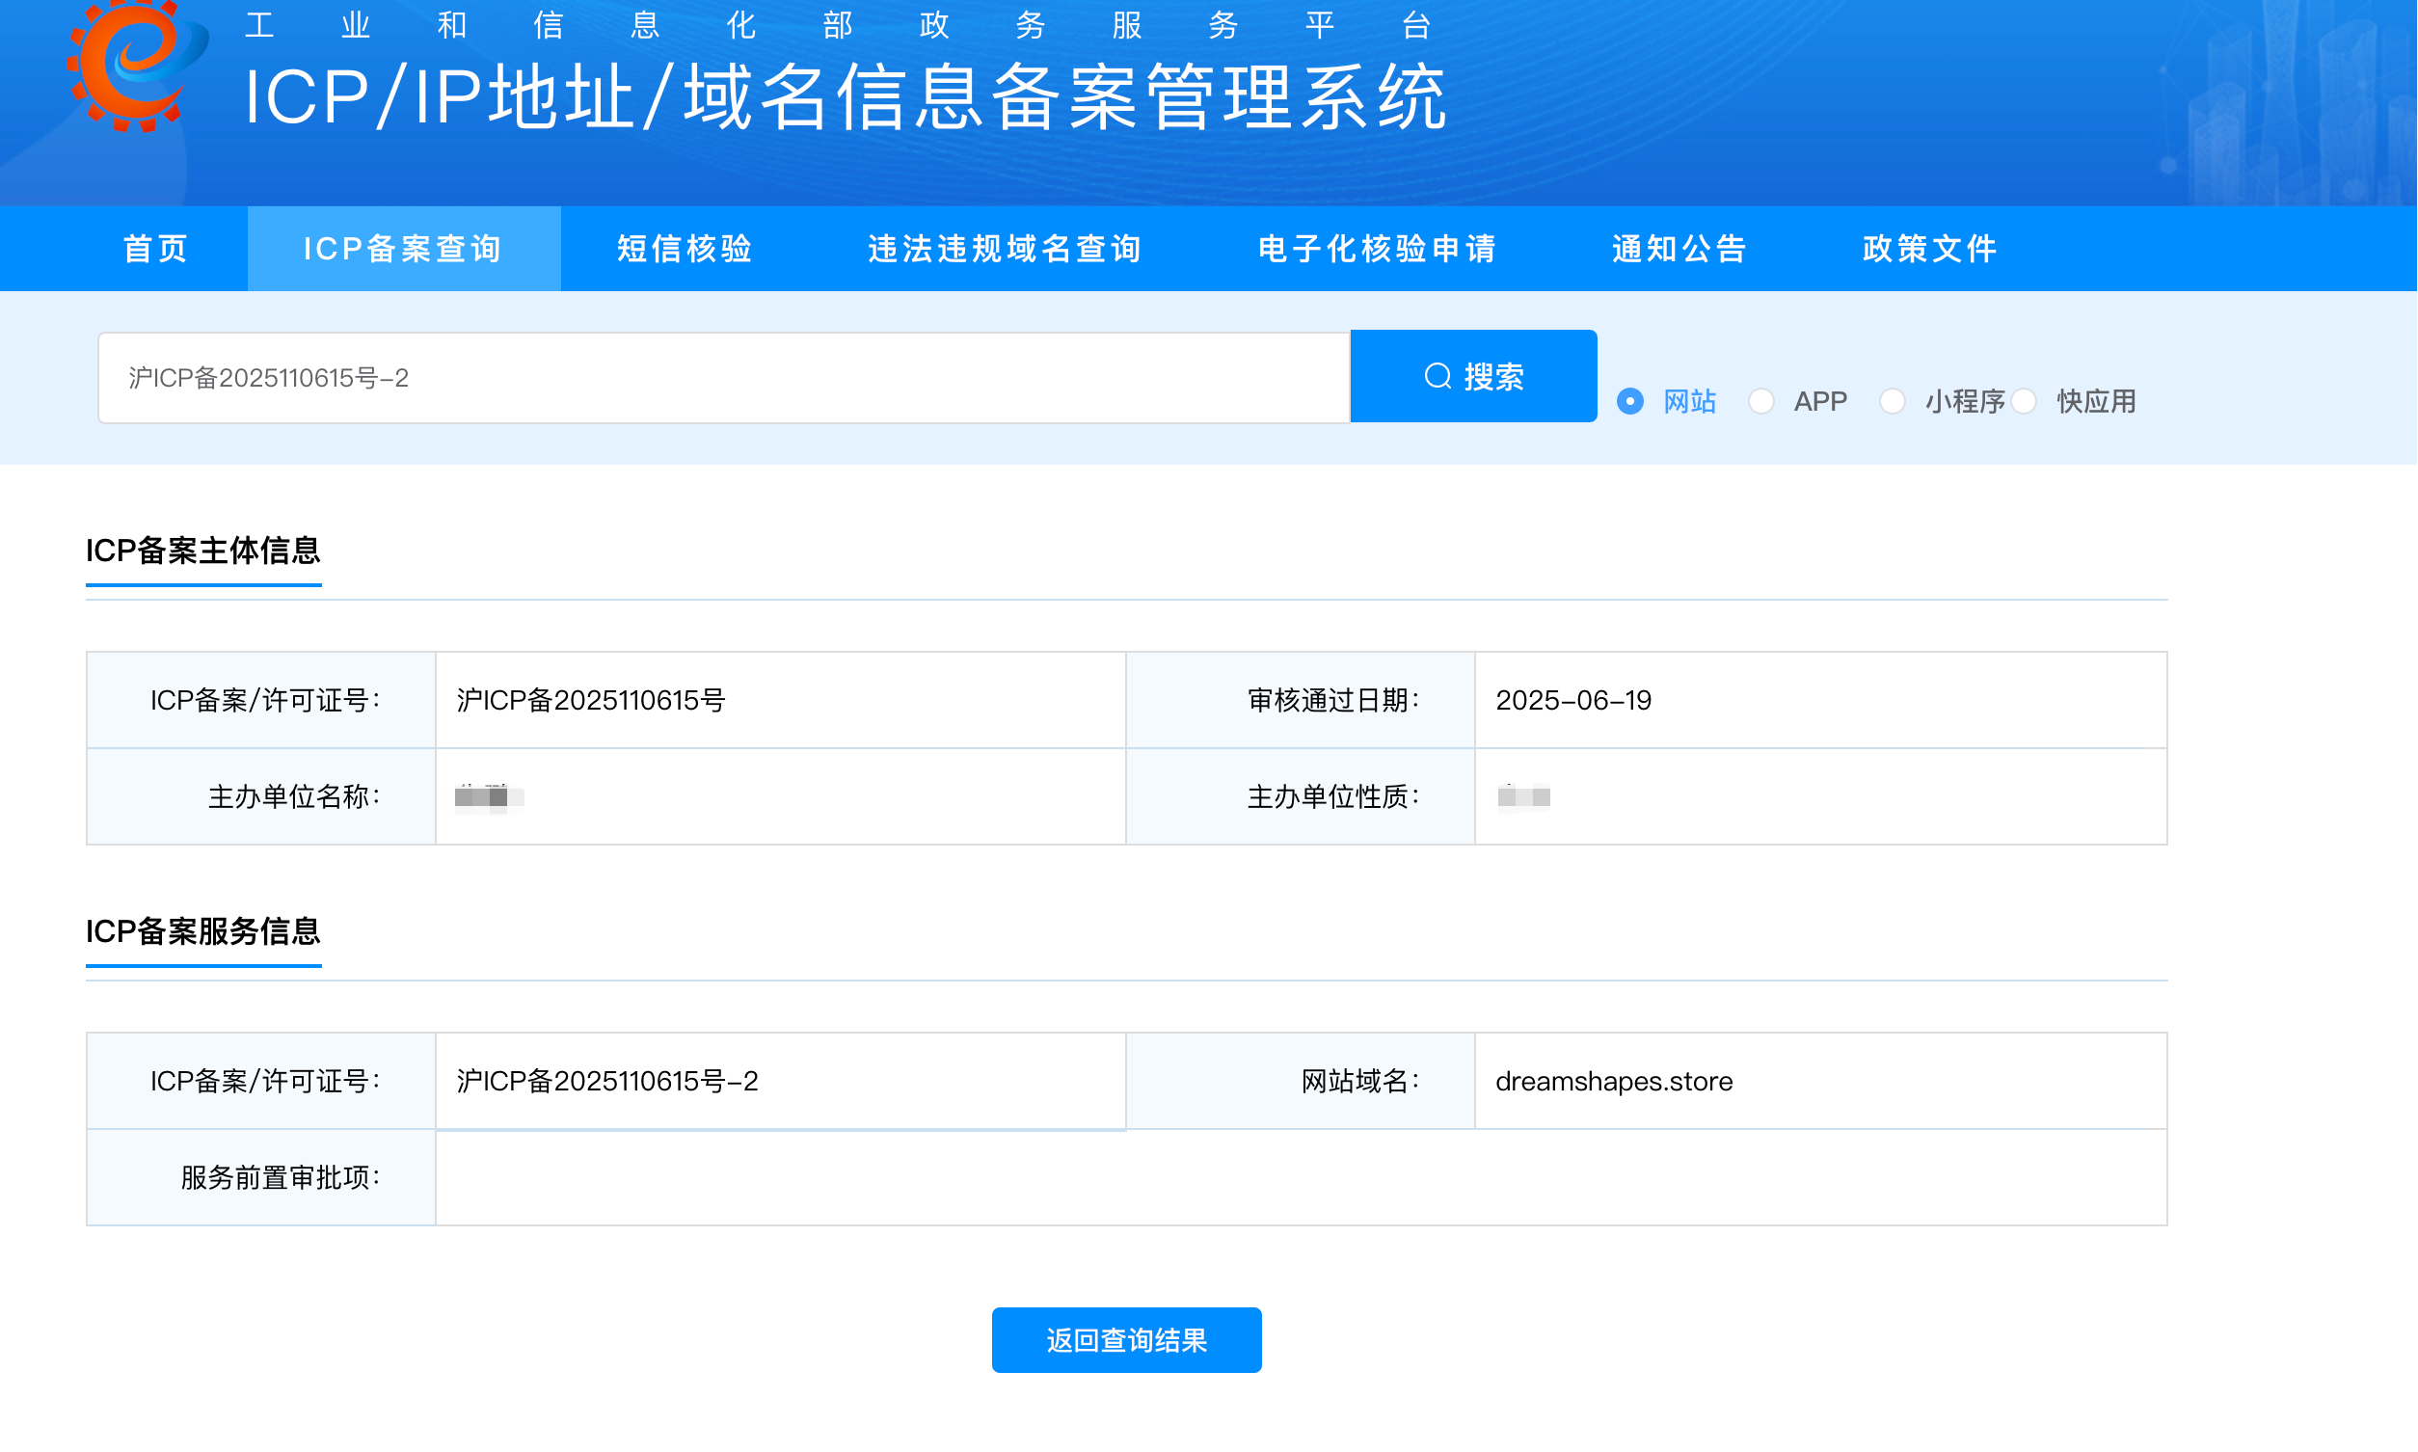Open the 短信核验 menu item

coord(685,249)
